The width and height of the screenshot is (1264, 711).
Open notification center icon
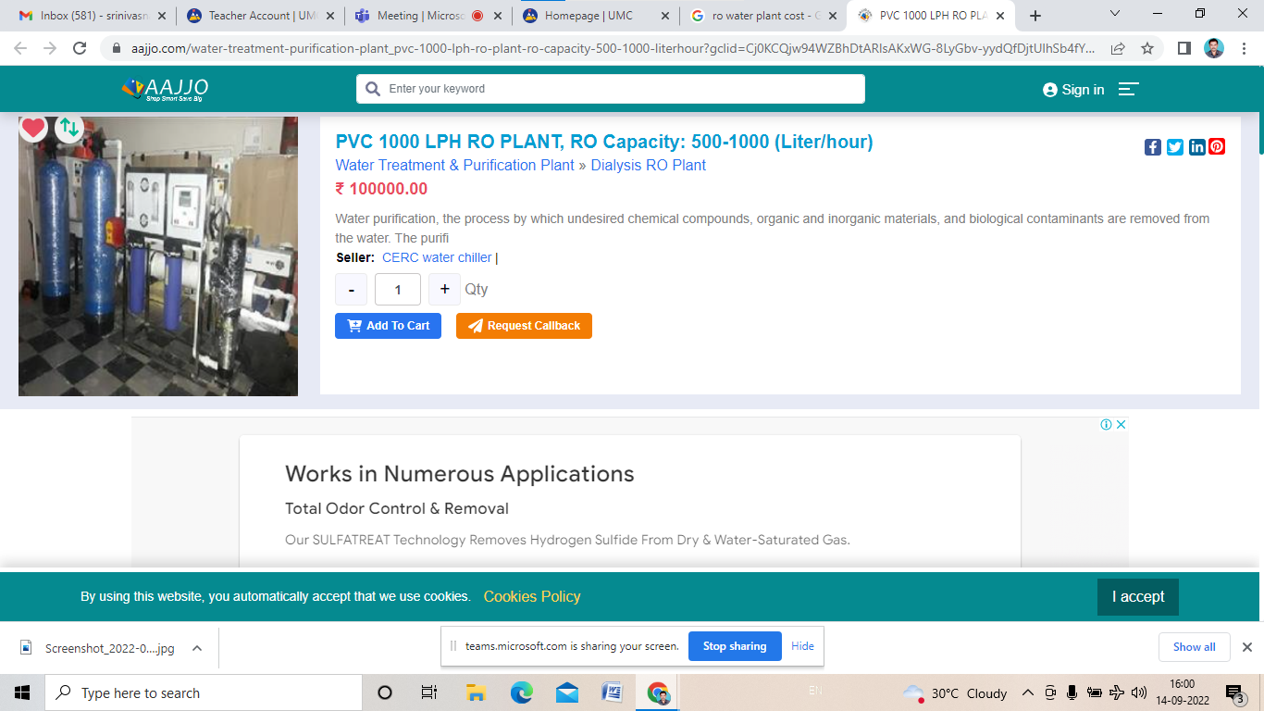tap(1234, 692)
